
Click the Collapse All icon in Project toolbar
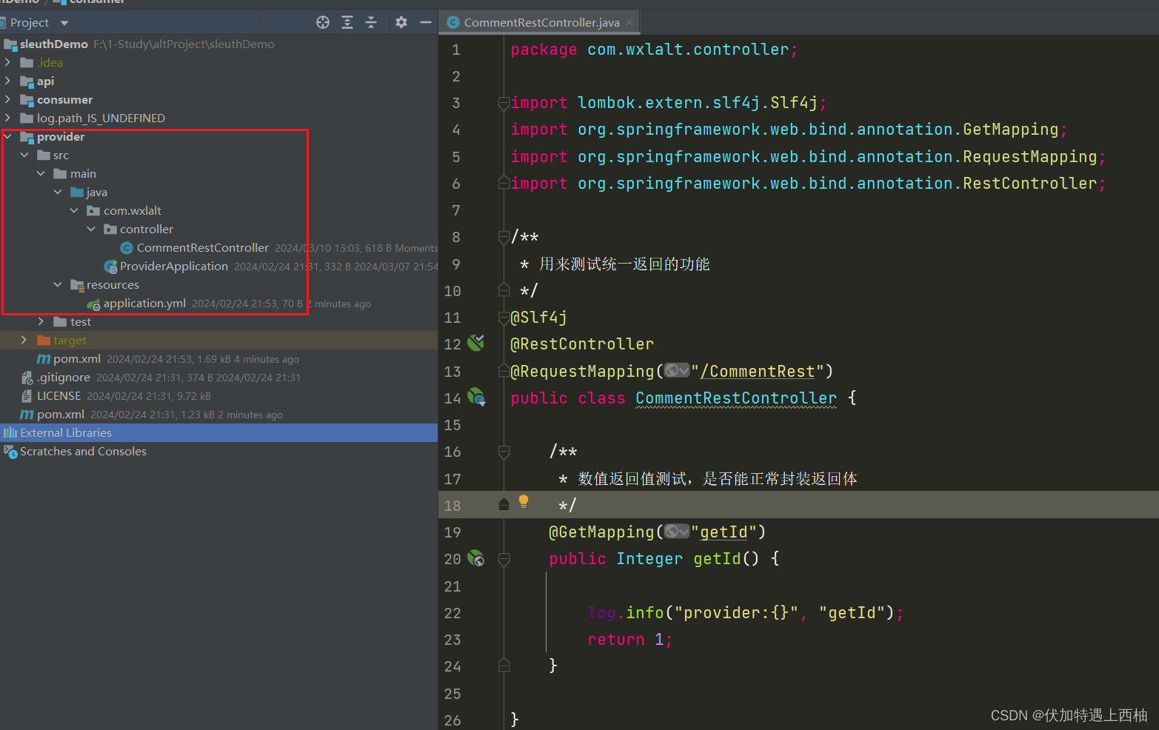click(x=370, y=22)
